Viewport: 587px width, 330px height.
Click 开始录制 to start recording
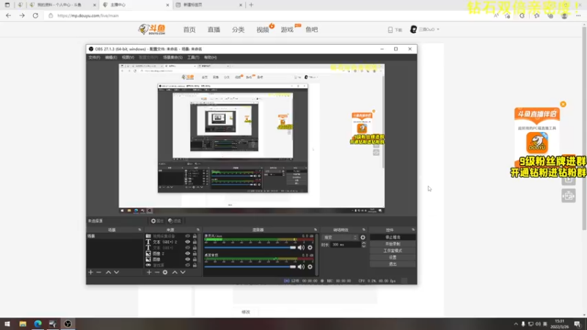[x=393, y=244]
